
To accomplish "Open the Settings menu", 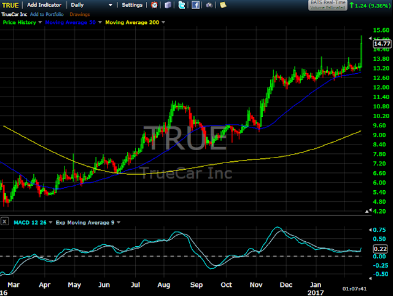I will coord(132,5).
